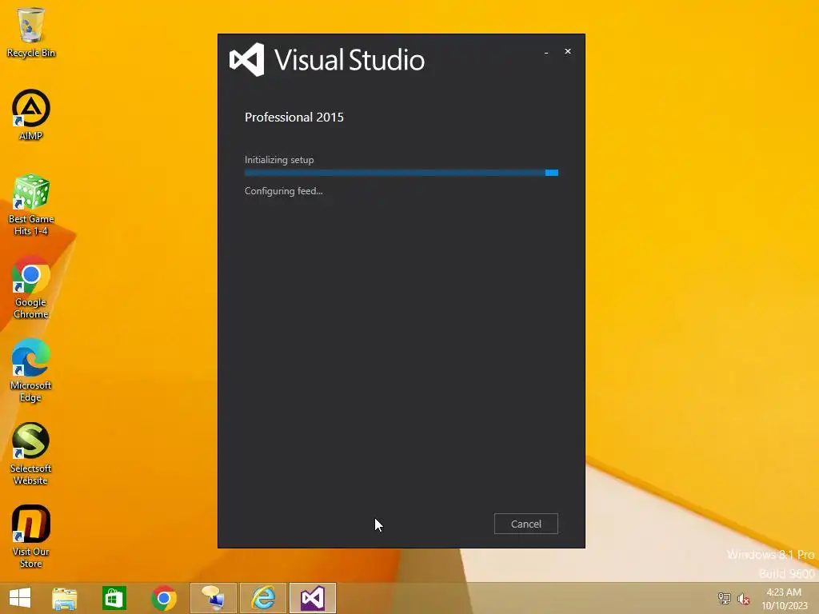Viewport: 819px width, 614px height.
Task: Open Chrome from the taskbar
Action: pos(163,598)
